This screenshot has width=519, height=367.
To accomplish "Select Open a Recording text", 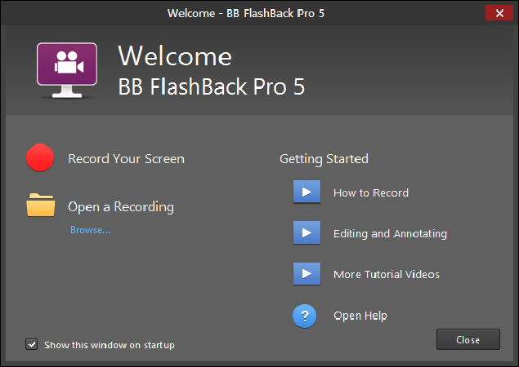I will point(121,207).
